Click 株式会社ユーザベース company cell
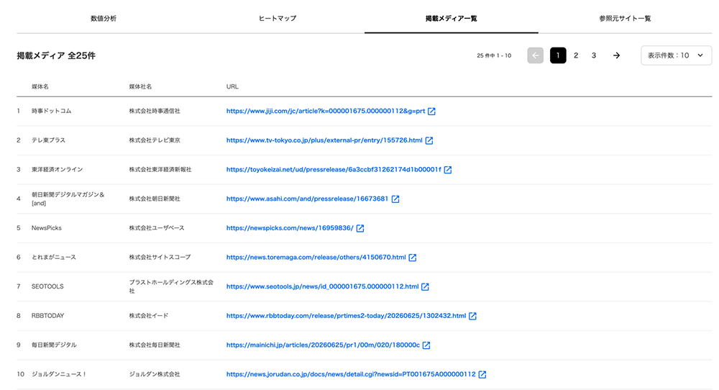Viewport: 719px width, 390px height. click(x=157, y=228)
